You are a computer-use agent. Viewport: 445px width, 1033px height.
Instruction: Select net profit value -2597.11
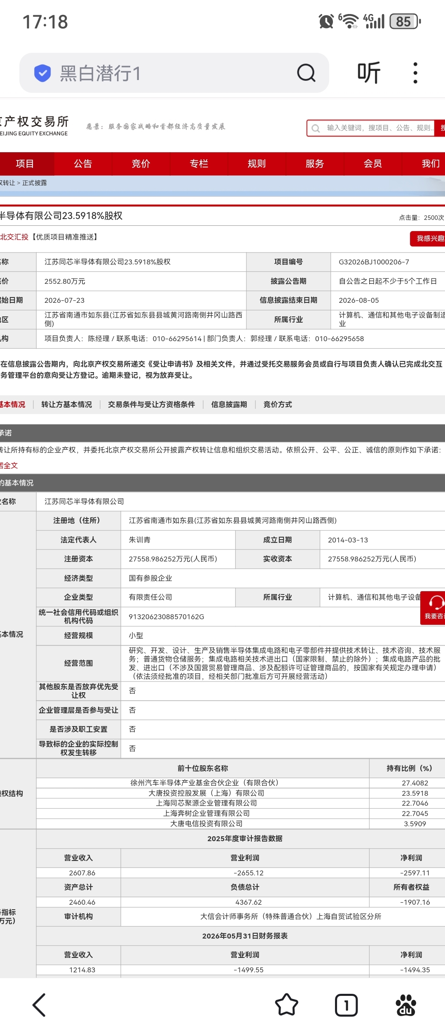click(x=415, y=873)
